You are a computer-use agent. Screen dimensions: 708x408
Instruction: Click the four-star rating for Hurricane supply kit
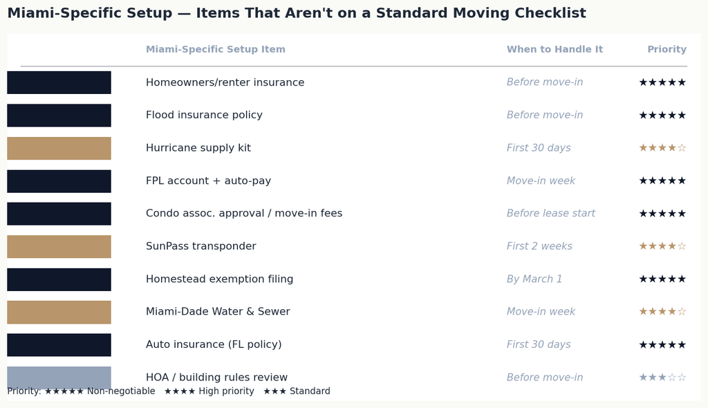pyautogui.click(x=662, y=148)
